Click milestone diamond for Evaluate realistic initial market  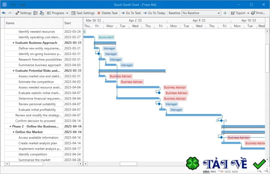159,93
